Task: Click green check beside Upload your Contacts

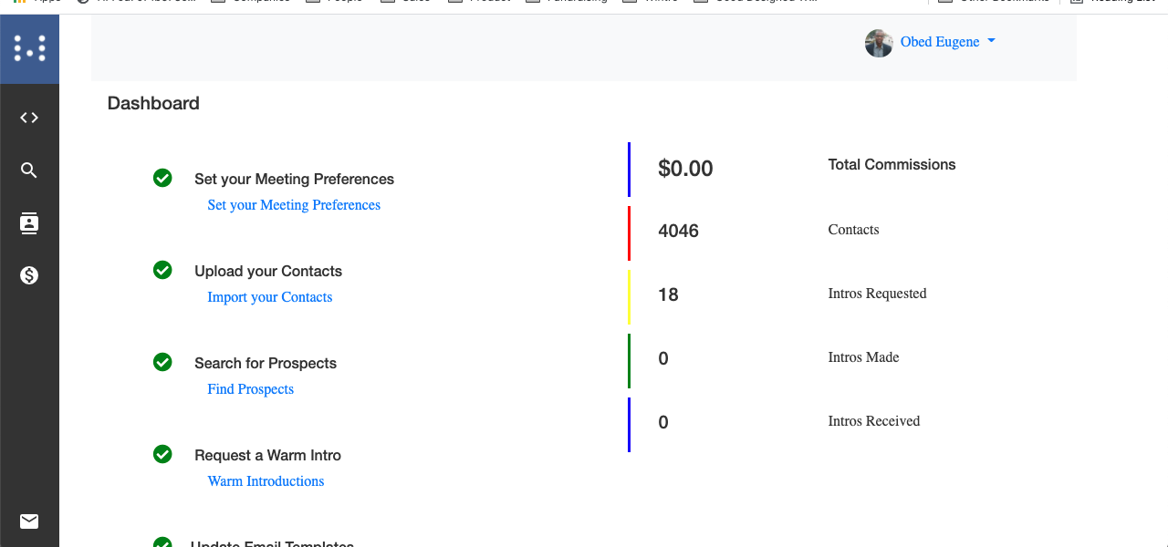Action: [x=162, y=270]
